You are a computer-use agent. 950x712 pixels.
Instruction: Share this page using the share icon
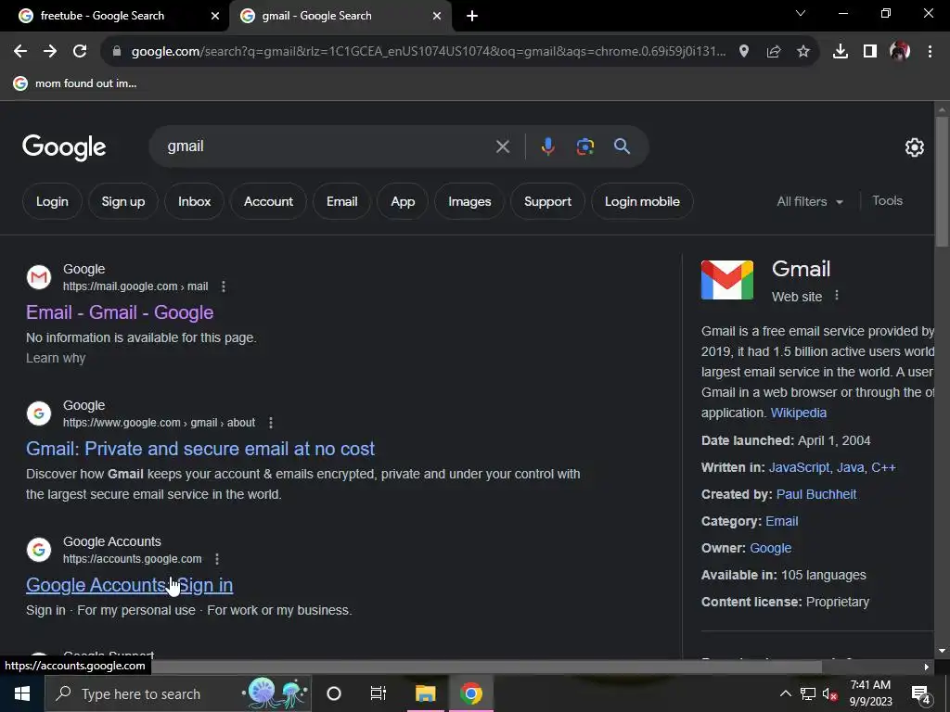coord(774,52)
